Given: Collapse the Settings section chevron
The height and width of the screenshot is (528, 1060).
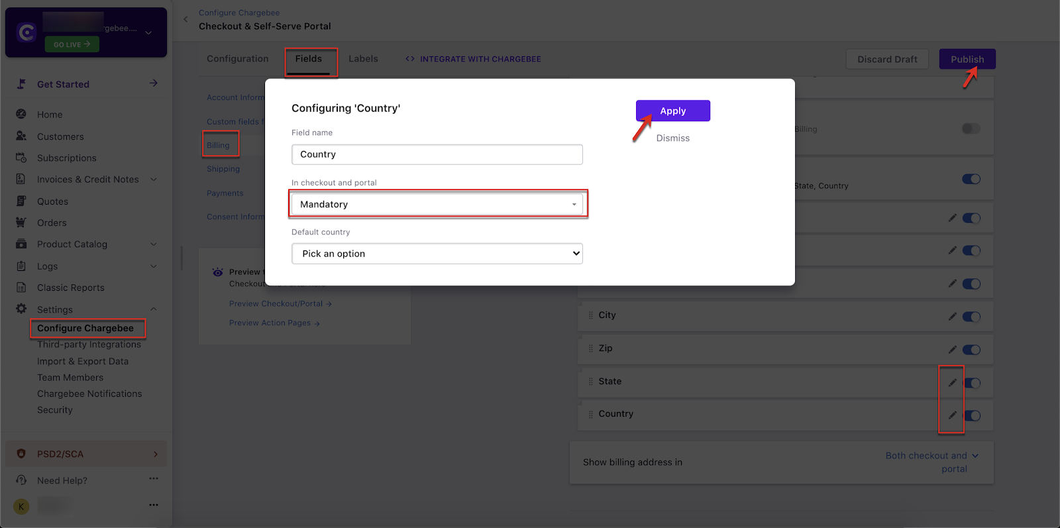Looking at the screenshot, I should coord(154,309).
